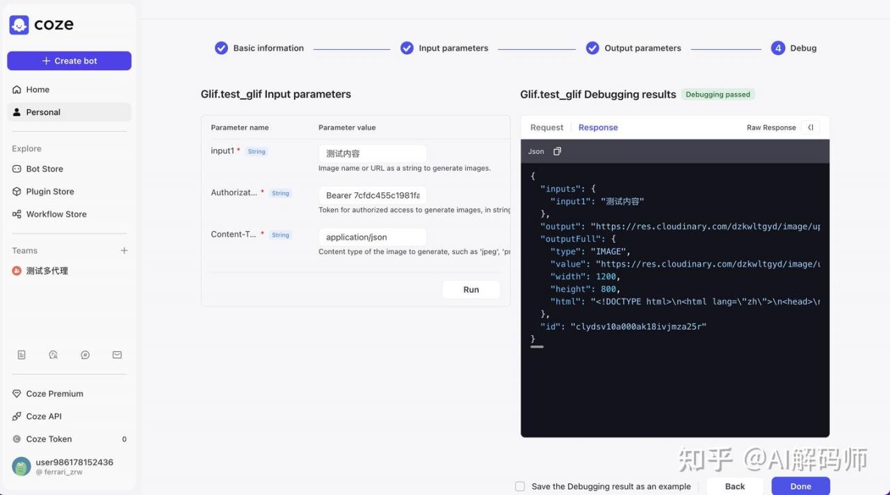Go to the Input parameters step

444,48
